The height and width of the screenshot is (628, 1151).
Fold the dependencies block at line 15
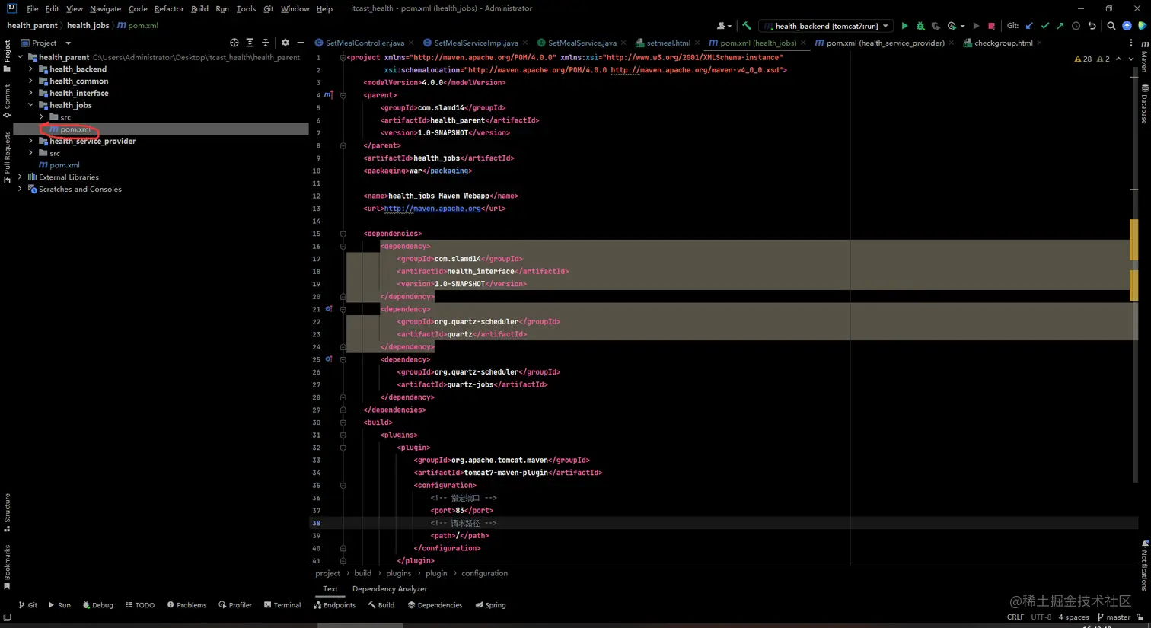click(343, 234)
